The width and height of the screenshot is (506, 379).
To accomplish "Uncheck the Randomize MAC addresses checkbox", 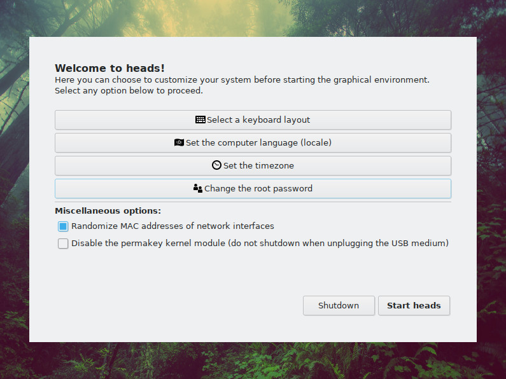I will coord(63,226).
